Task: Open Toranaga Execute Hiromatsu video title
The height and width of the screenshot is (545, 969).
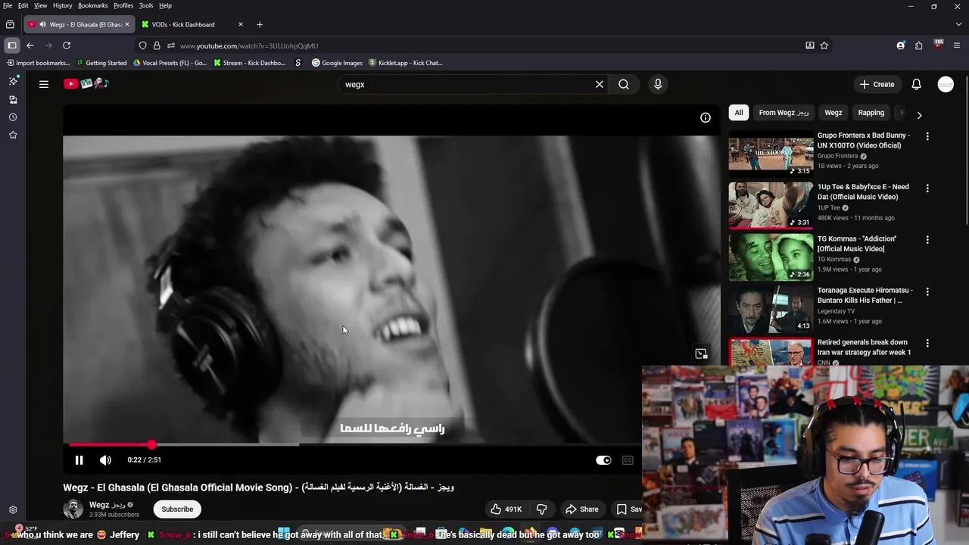Action: tap(865, 295)
